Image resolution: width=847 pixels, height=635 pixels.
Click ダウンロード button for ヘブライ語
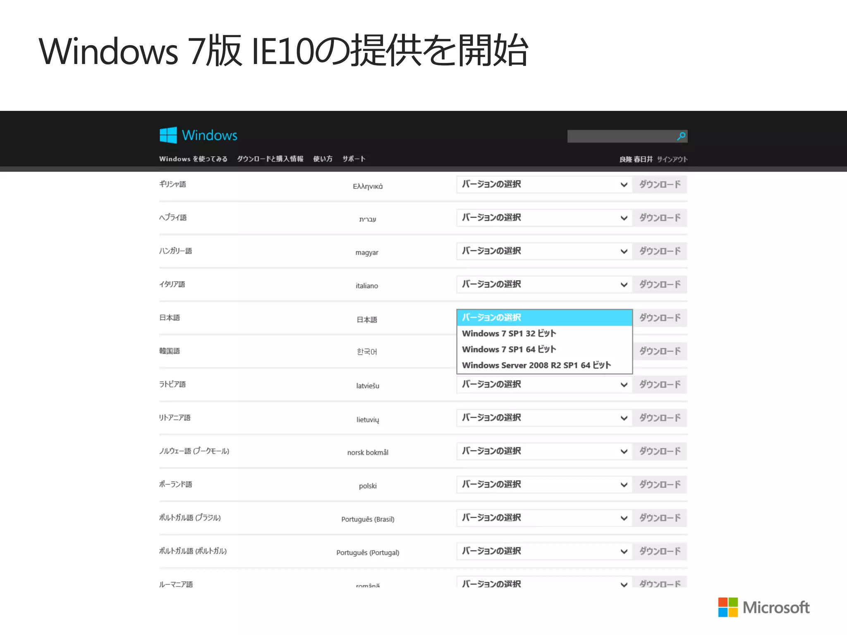[x=660, y=218]
